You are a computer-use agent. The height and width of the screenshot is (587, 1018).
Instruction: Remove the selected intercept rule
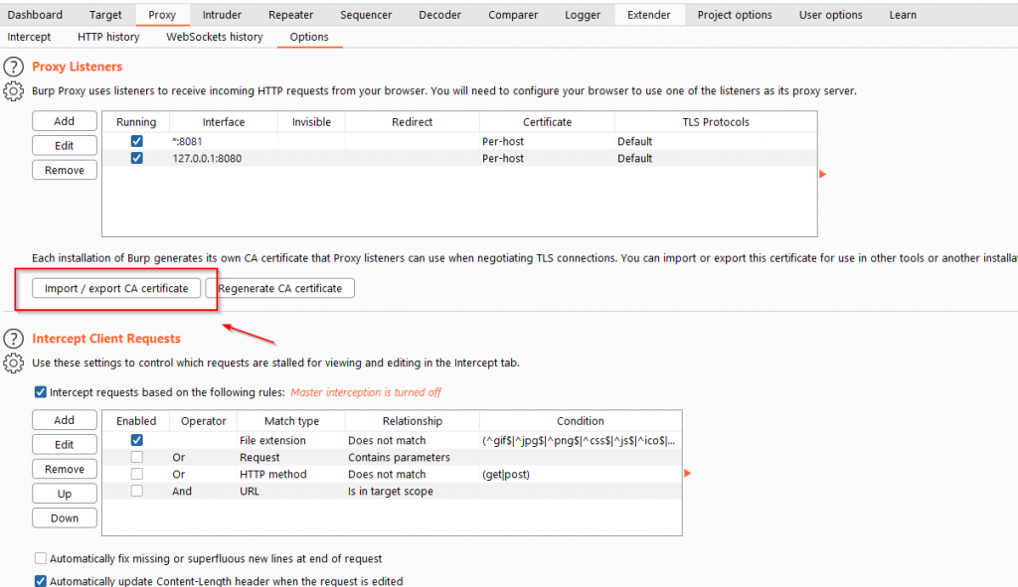pos(65,469)
